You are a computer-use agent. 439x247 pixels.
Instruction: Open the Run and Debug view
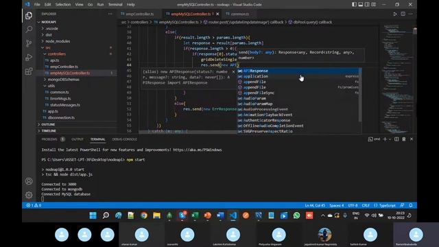[29, 57]
